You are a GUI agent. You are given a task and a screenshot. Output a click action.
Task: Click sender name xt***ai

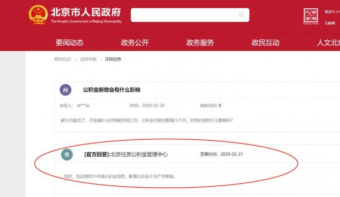83,106
